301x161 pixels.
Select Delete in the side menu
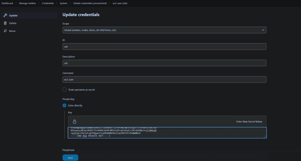pyautogui.click(x=13, y=23)
